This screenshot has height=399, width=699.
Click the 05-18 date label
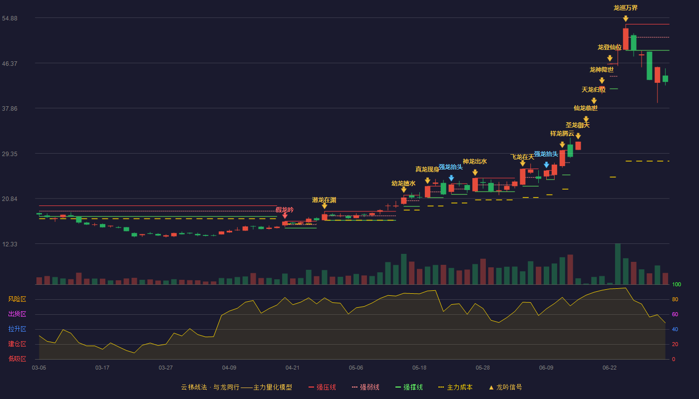coord(419,368)
